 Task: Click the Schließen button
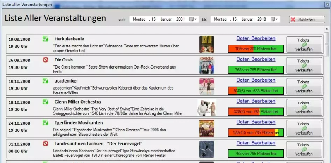pos(307,19)
